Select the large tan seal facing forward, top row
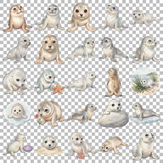This screenshot has width=163, height=163. (x=81, y=17)
